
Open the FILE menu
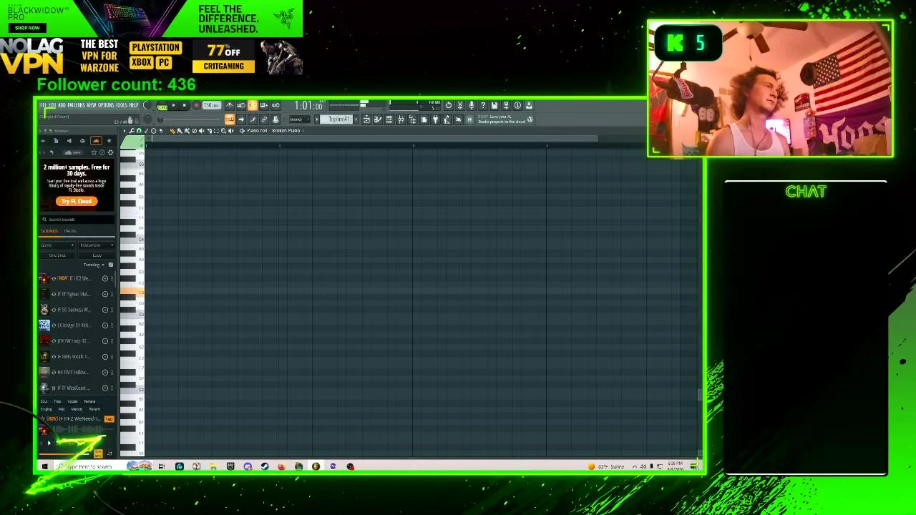pyautogui.click(x=44, y=105)
